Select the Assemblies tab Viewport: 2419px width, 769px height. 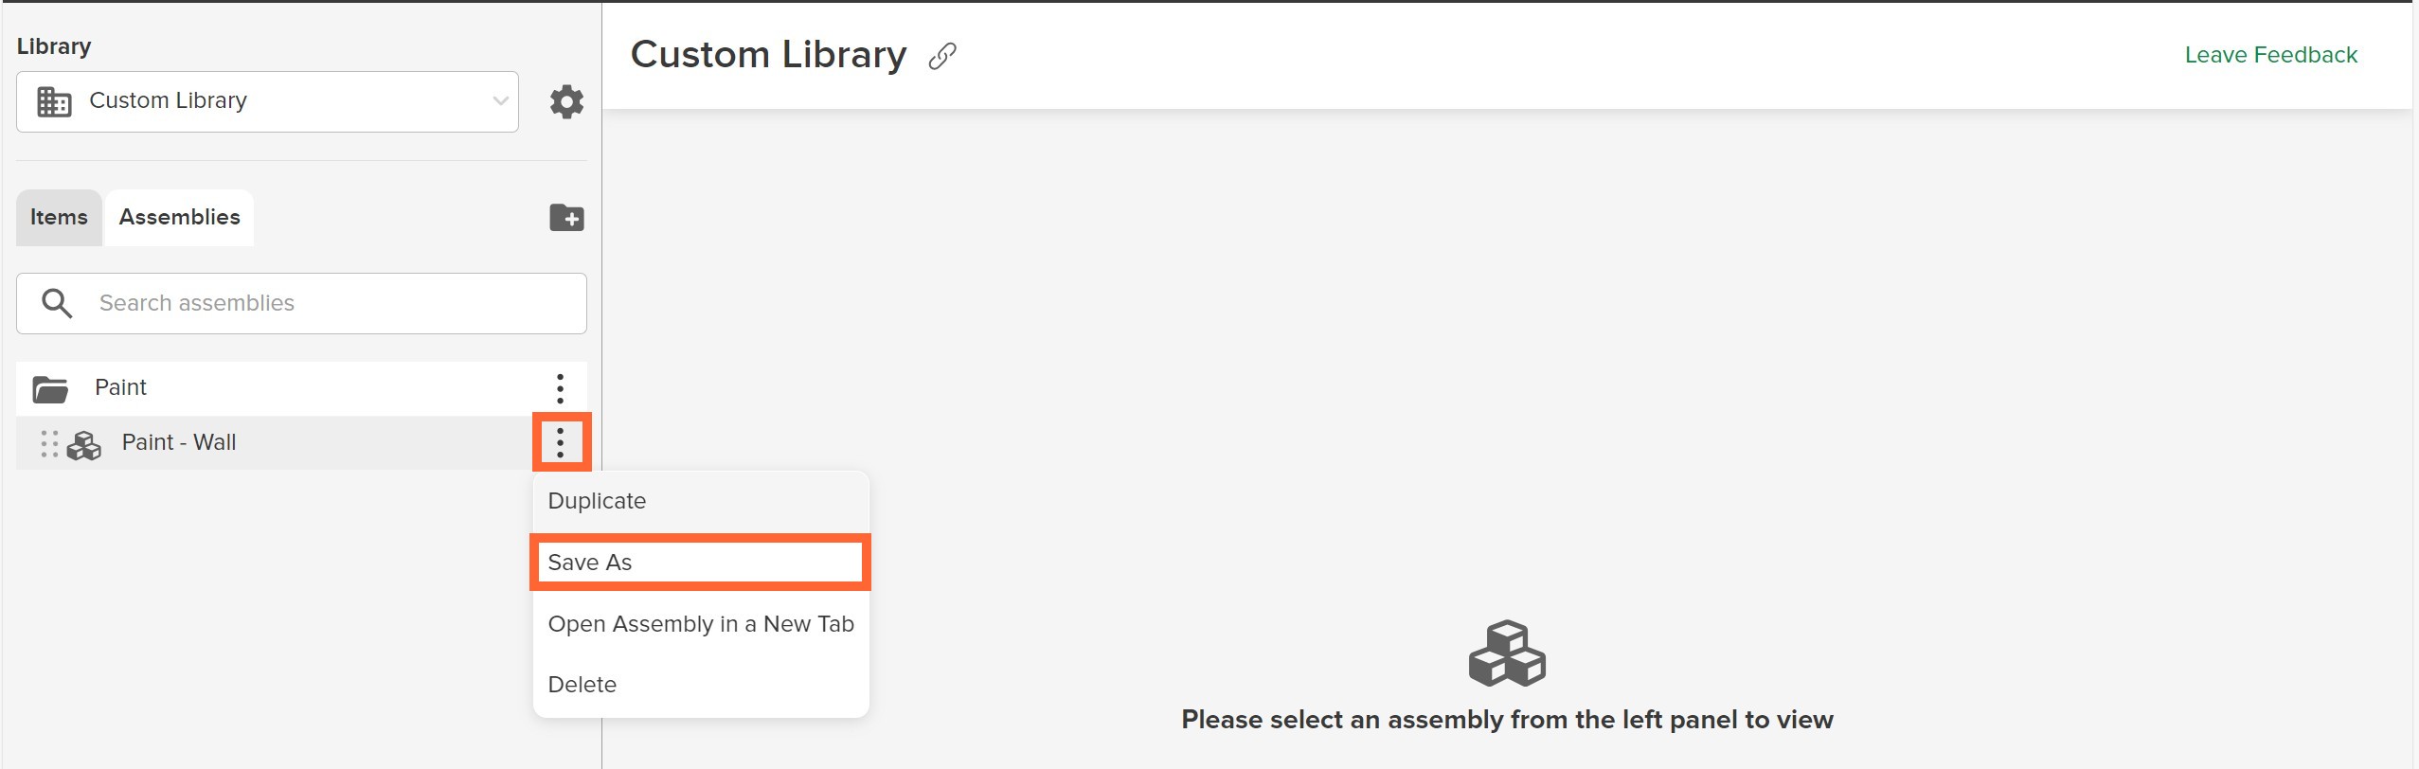tap(179, 218)
